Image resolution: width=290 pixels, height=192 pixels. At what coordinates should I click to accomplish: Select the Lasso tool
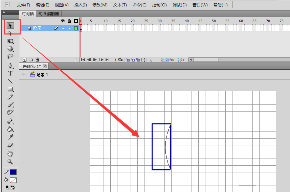coord(10,56)
